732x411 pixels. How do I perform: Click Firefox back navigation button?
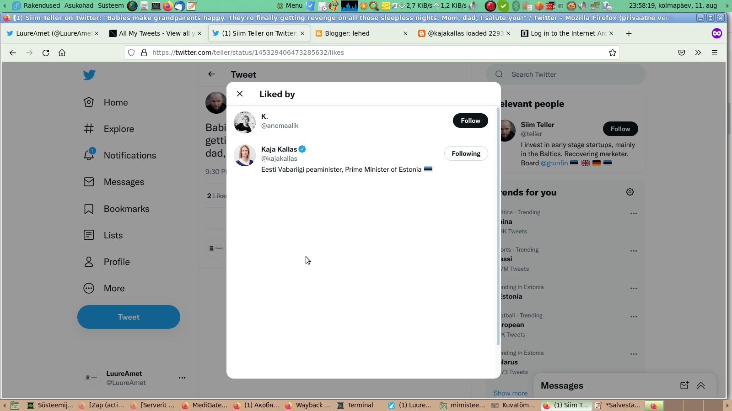[13, 53]
